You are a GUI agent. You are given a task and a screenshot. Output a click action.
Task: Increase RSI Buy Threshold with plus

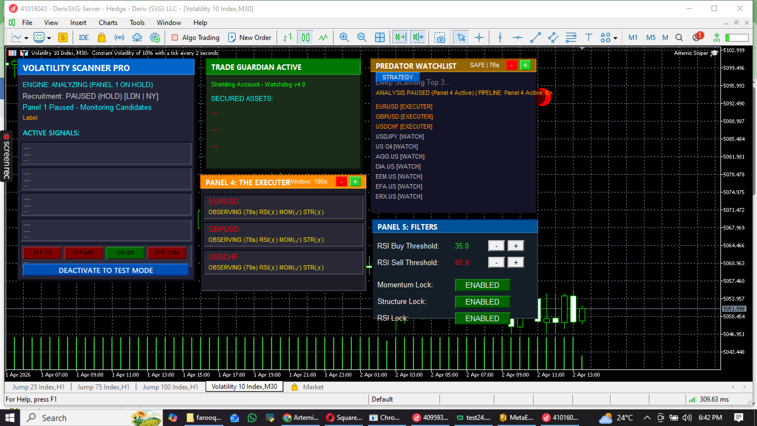point(515,246)
